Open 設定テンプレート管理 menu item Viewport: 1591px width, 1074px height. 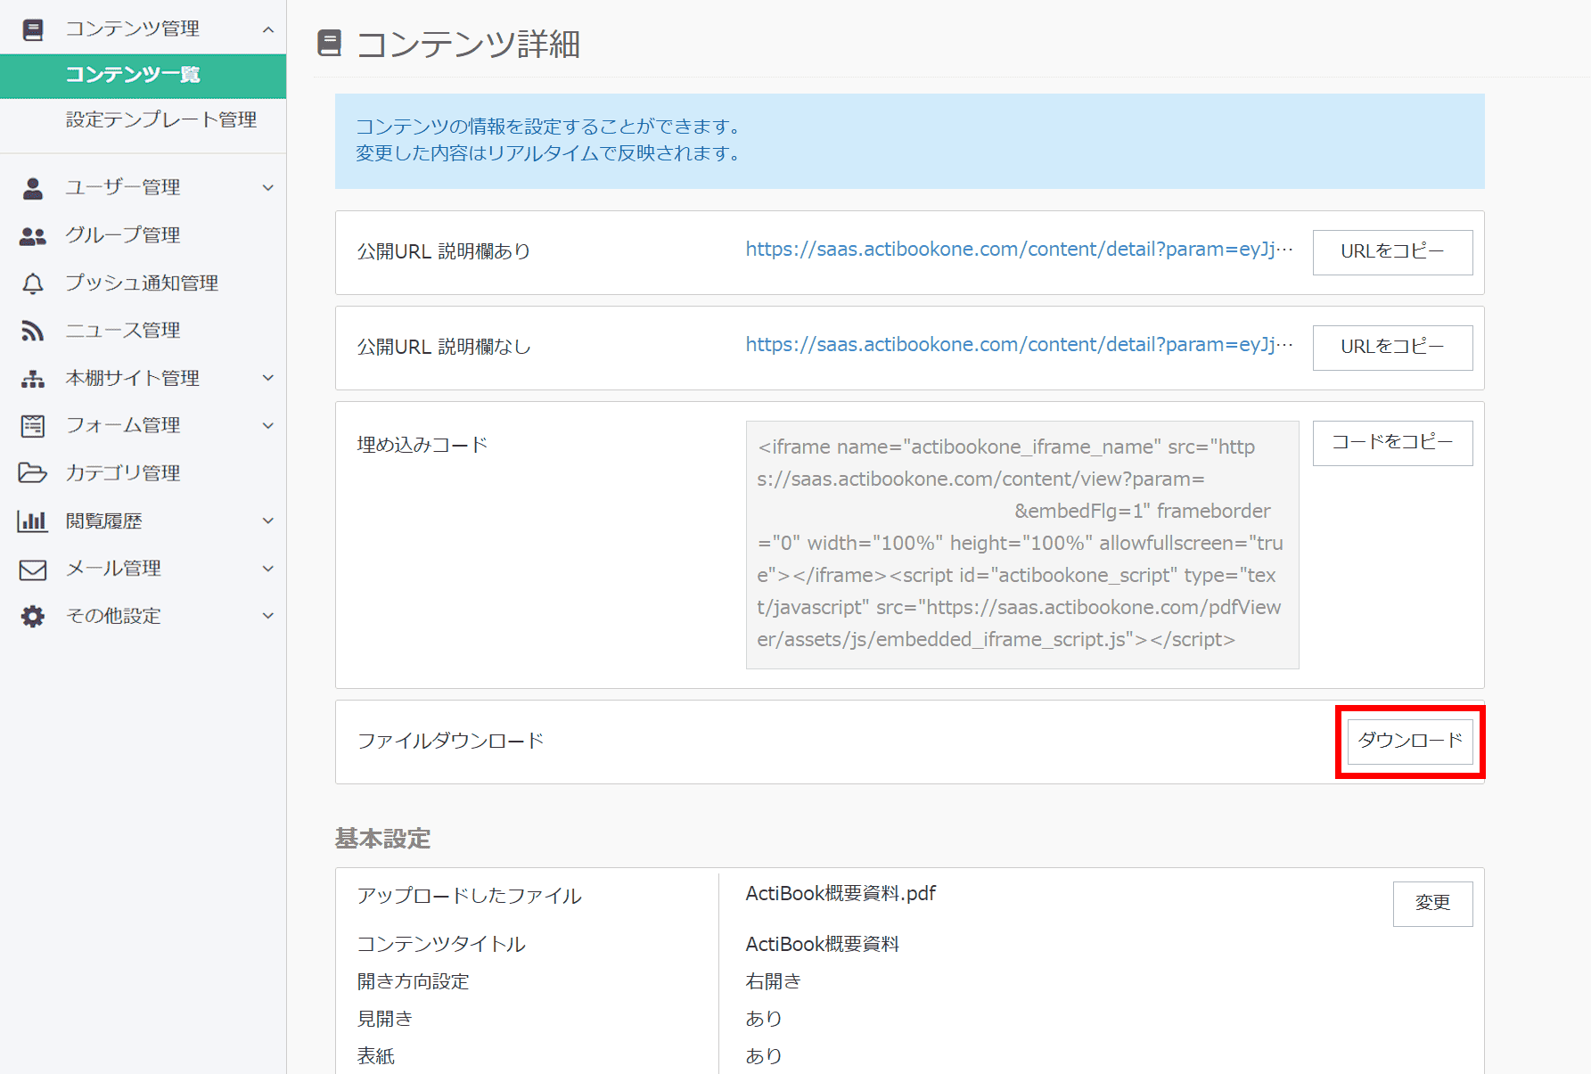point(161,119)
